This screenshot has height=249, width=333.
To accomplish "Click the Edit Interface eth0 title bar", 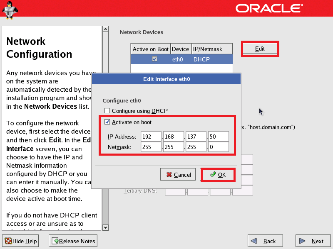I will (166, 79).
